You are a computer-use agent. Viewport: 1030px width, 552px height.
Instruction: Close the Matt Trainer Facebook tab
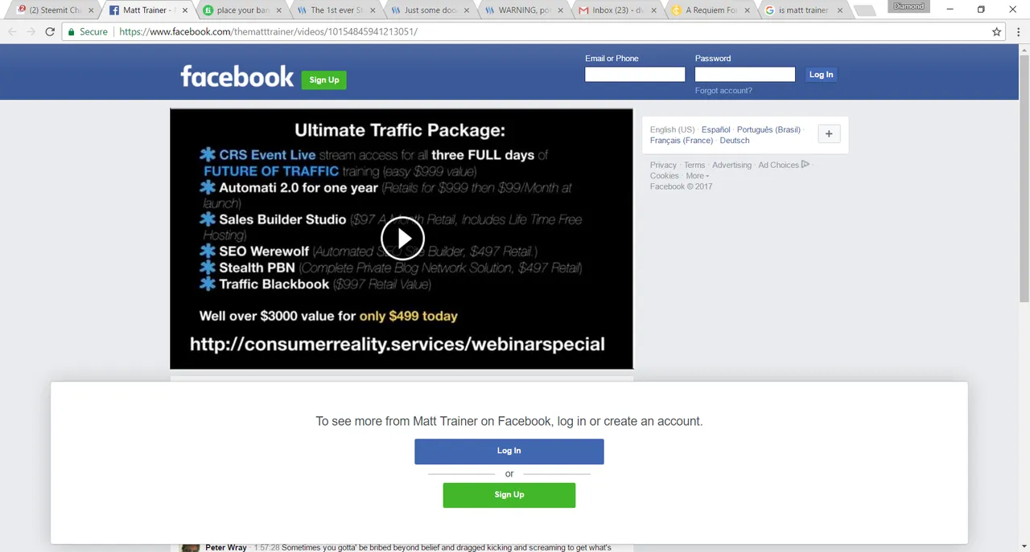click(186, 10)
